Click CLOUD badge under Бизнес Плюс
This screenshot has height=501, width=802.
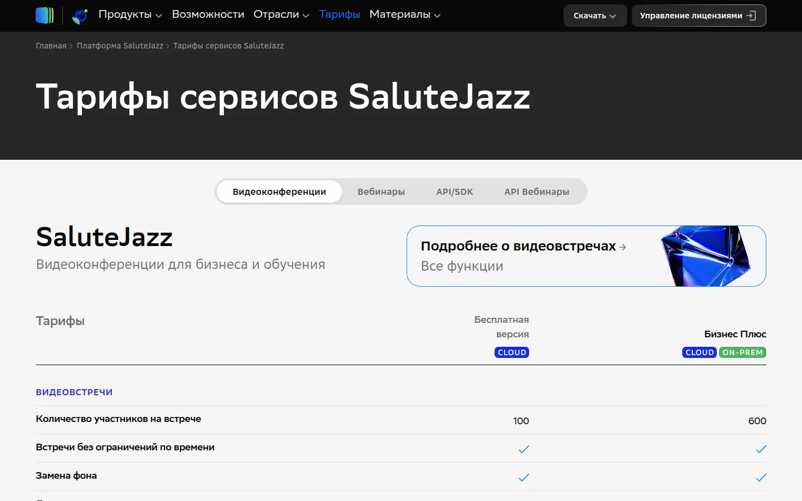point(700,352)
